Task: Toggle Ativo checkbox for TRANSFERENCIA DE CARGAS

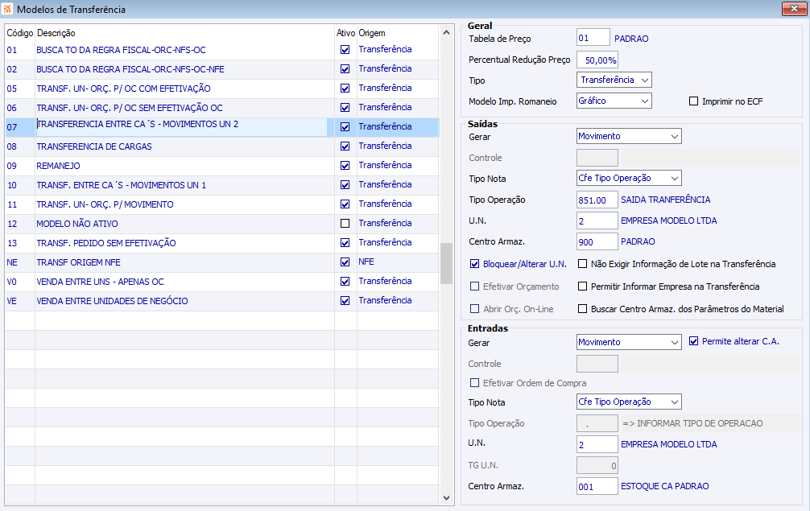Action: pyautogui.click(x=345, y=146)
